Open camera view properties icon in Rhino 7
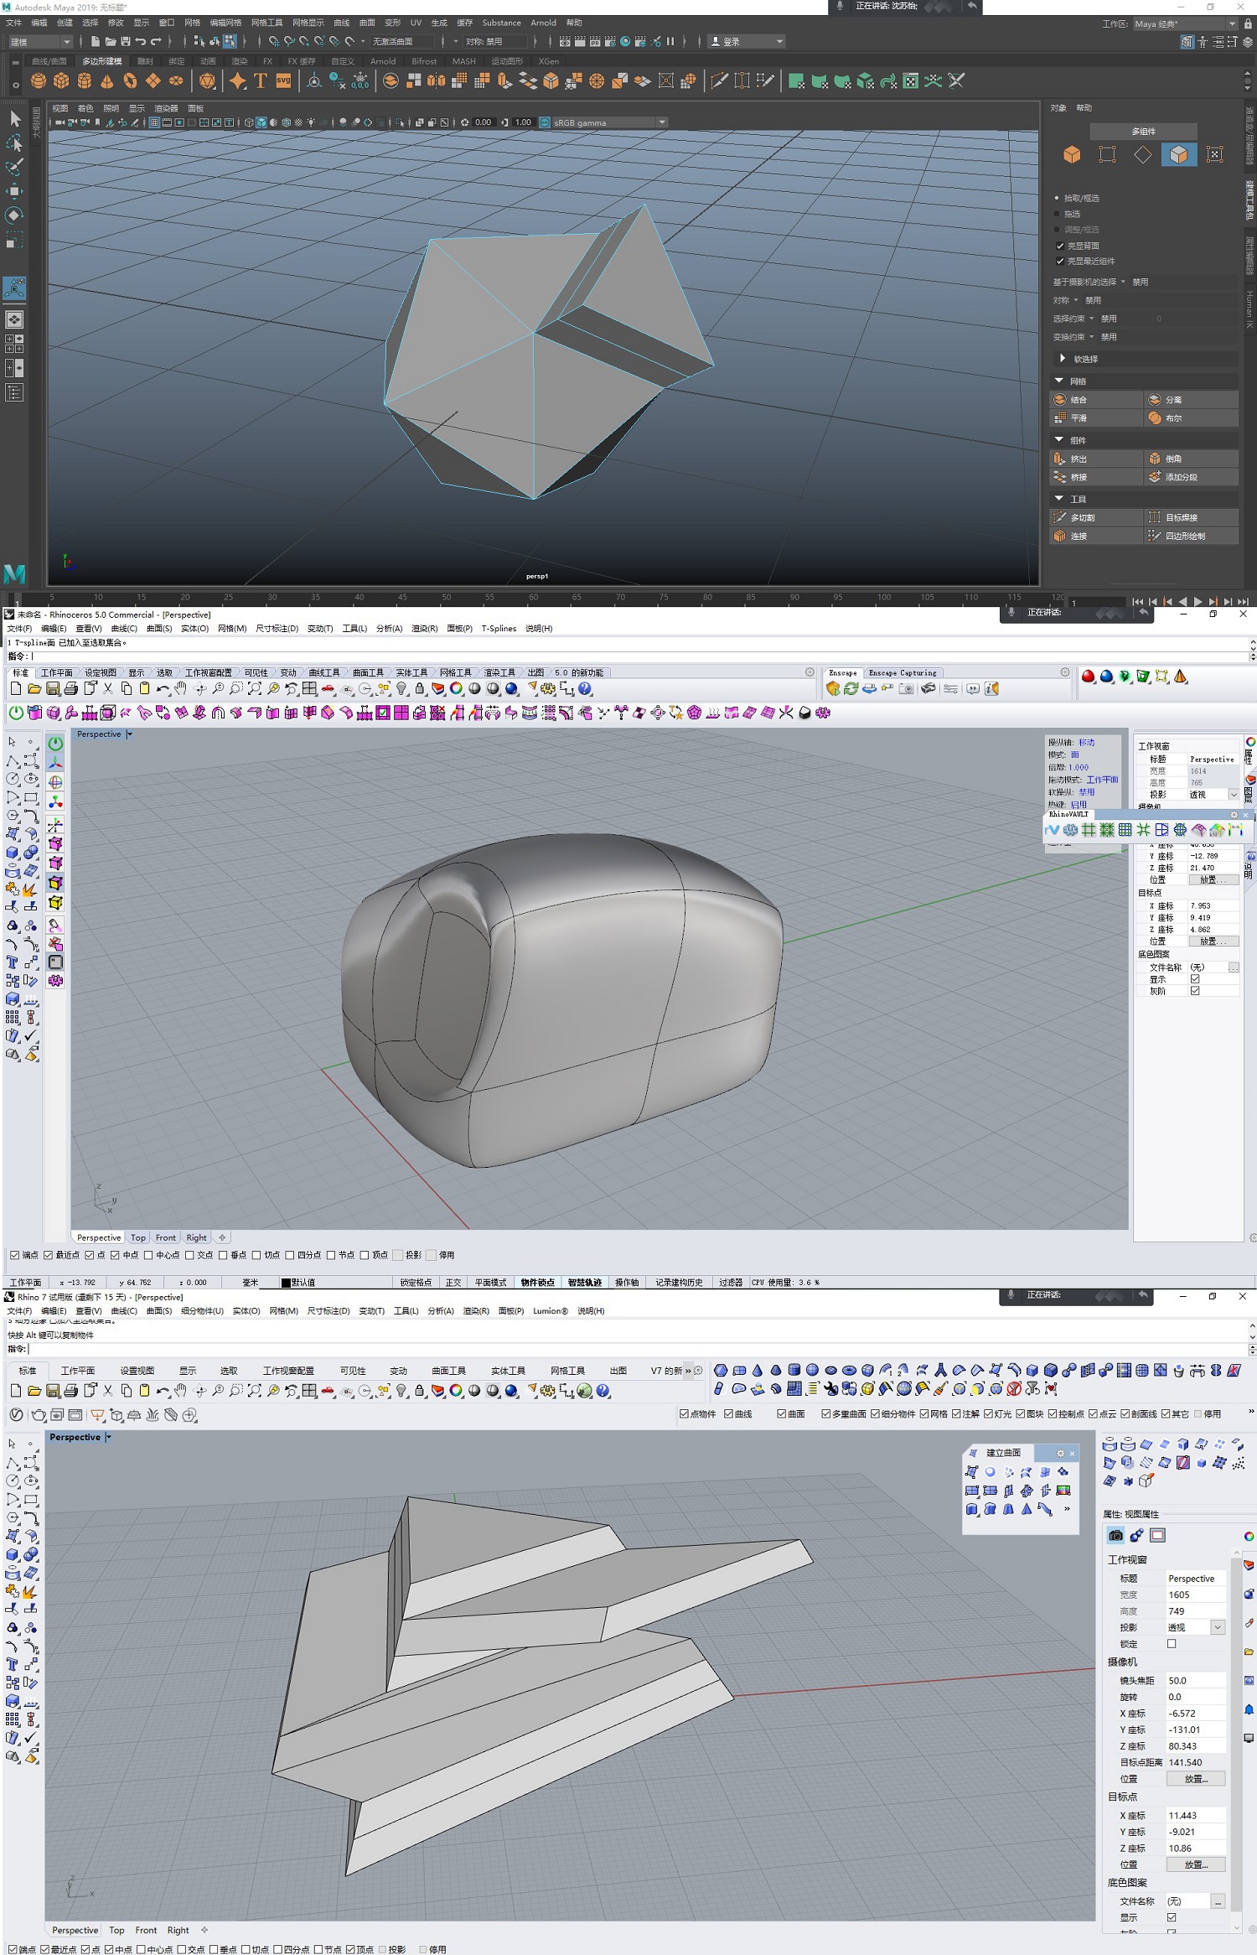Viewport: 1257px width, 1955px height. [1115, 1535]
